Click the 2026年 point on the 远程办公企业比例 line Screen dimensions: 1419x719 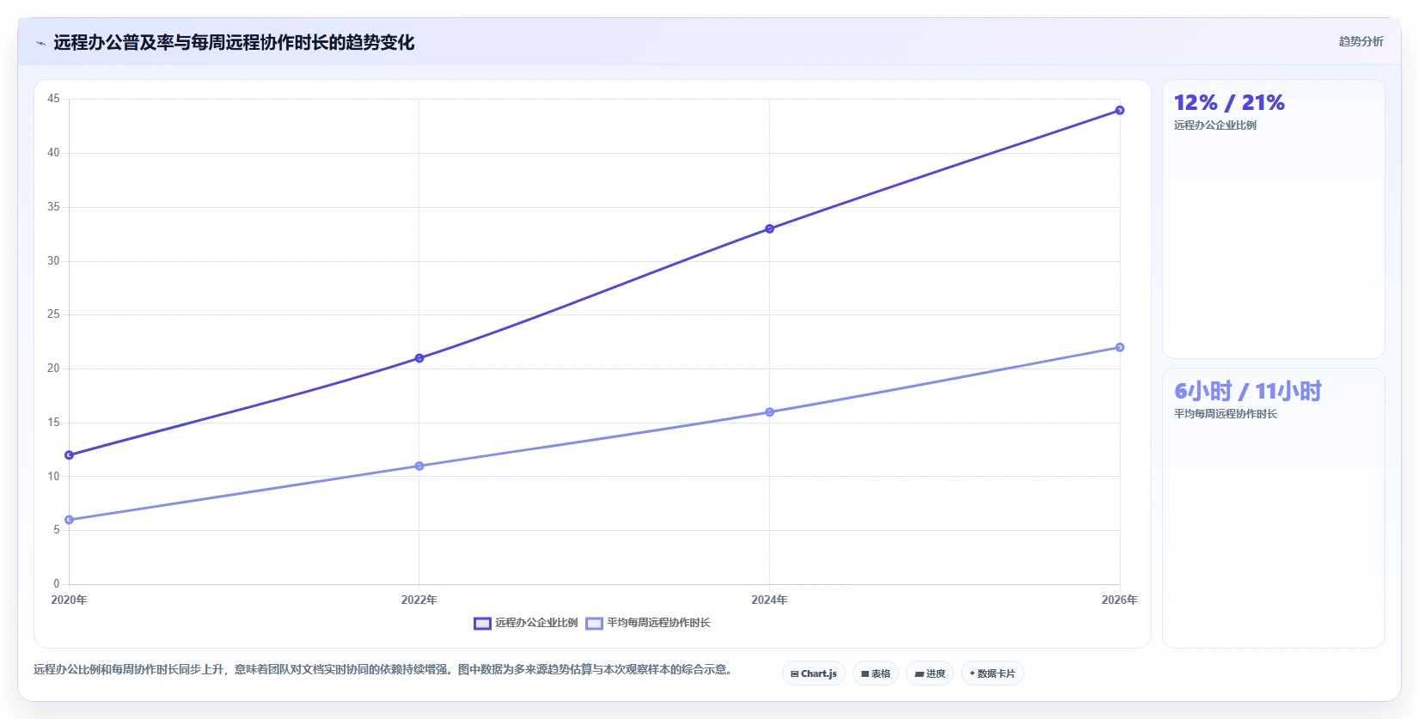pyautogui.click(x=1120, y=110)
